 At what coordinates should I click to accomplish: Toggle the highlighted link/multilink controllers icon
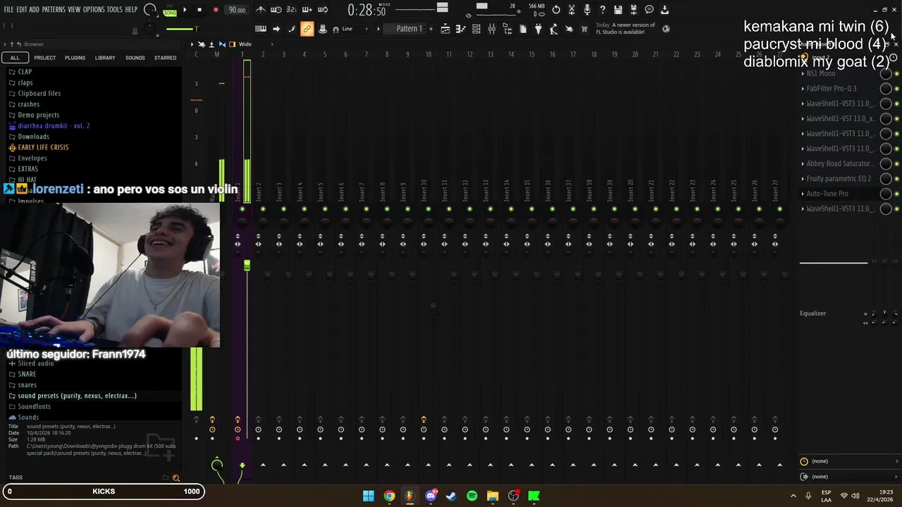(x=307, y=29)
